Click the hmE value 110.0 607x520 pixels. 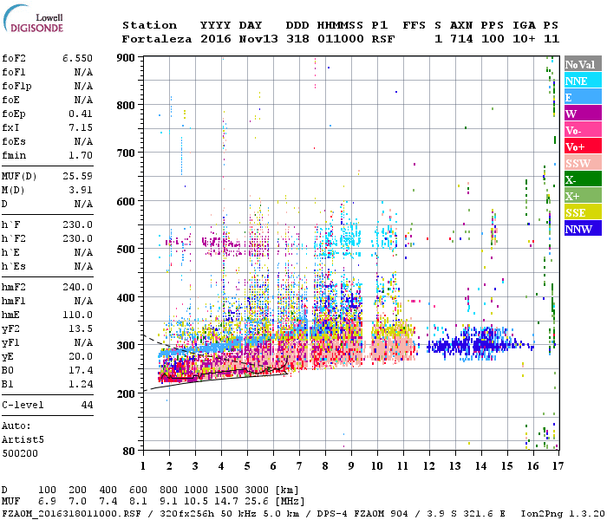(78, 315)
